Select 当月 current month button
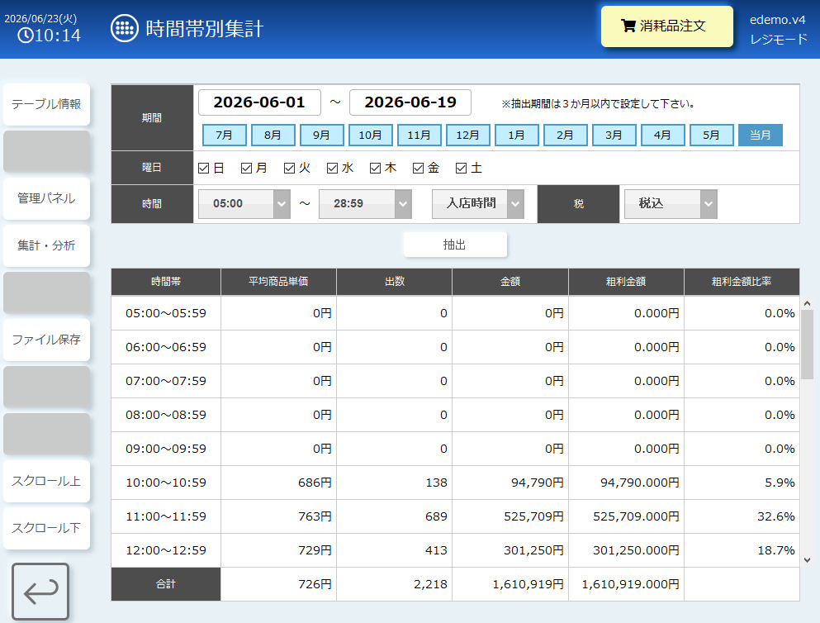 coord(761,135)
